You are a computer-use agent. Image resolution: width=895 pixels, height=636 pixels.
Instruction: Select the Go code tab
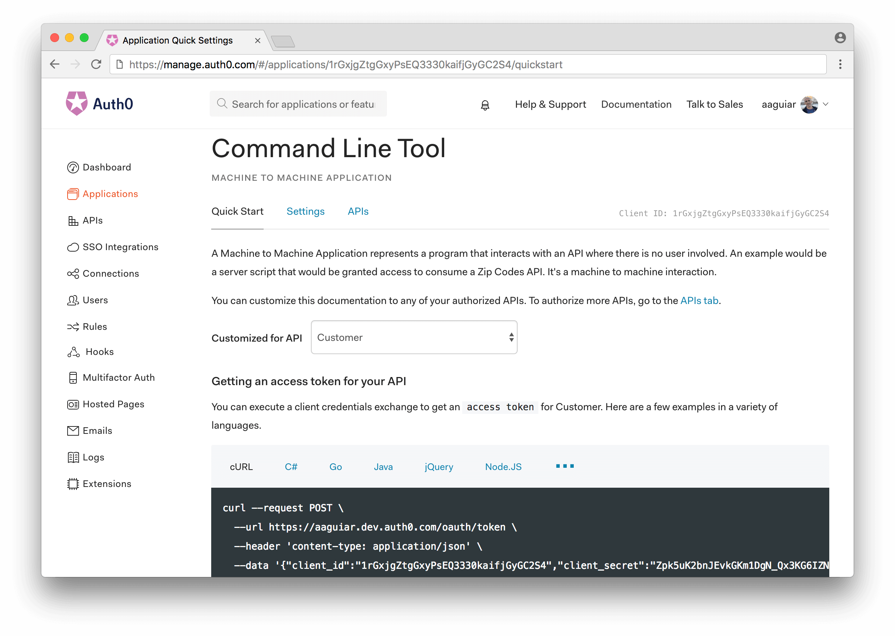[336, 467]
